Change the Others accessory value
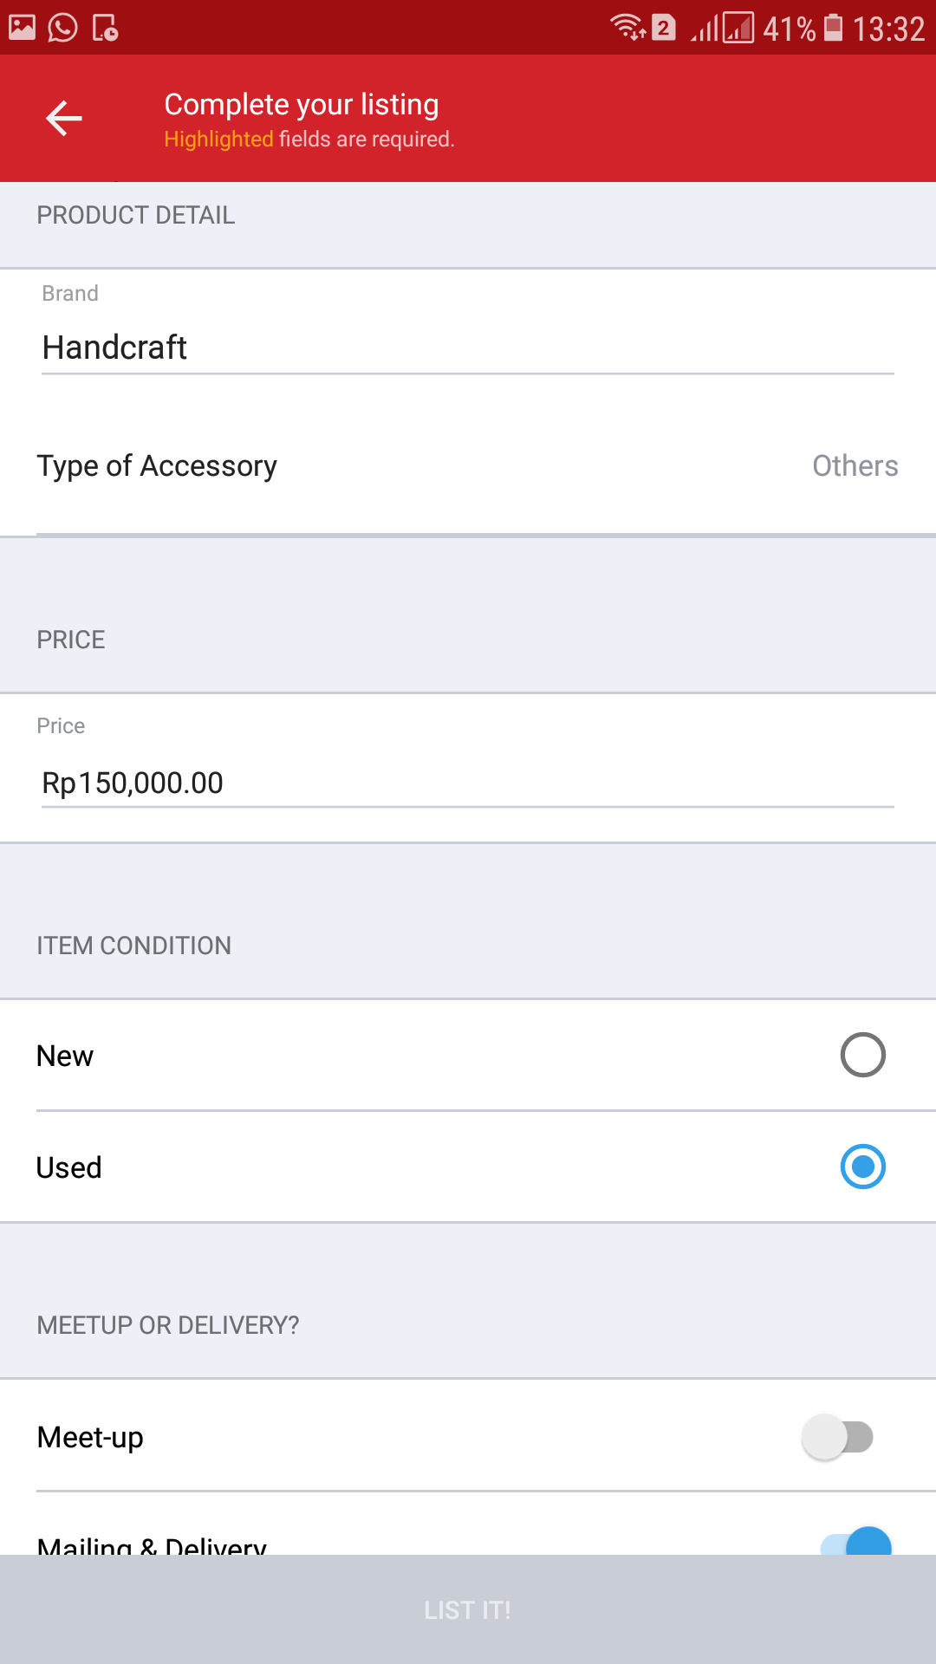 coord(855,466)
